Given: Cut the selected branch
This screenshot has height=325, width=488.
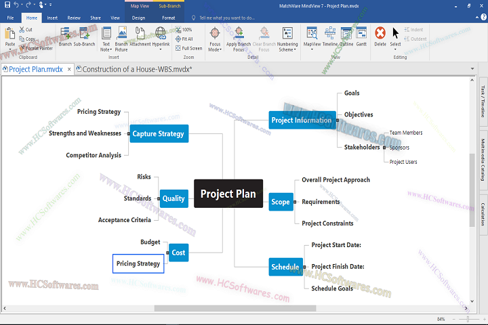Looking at the screenshot, I should tap(26, 30).
